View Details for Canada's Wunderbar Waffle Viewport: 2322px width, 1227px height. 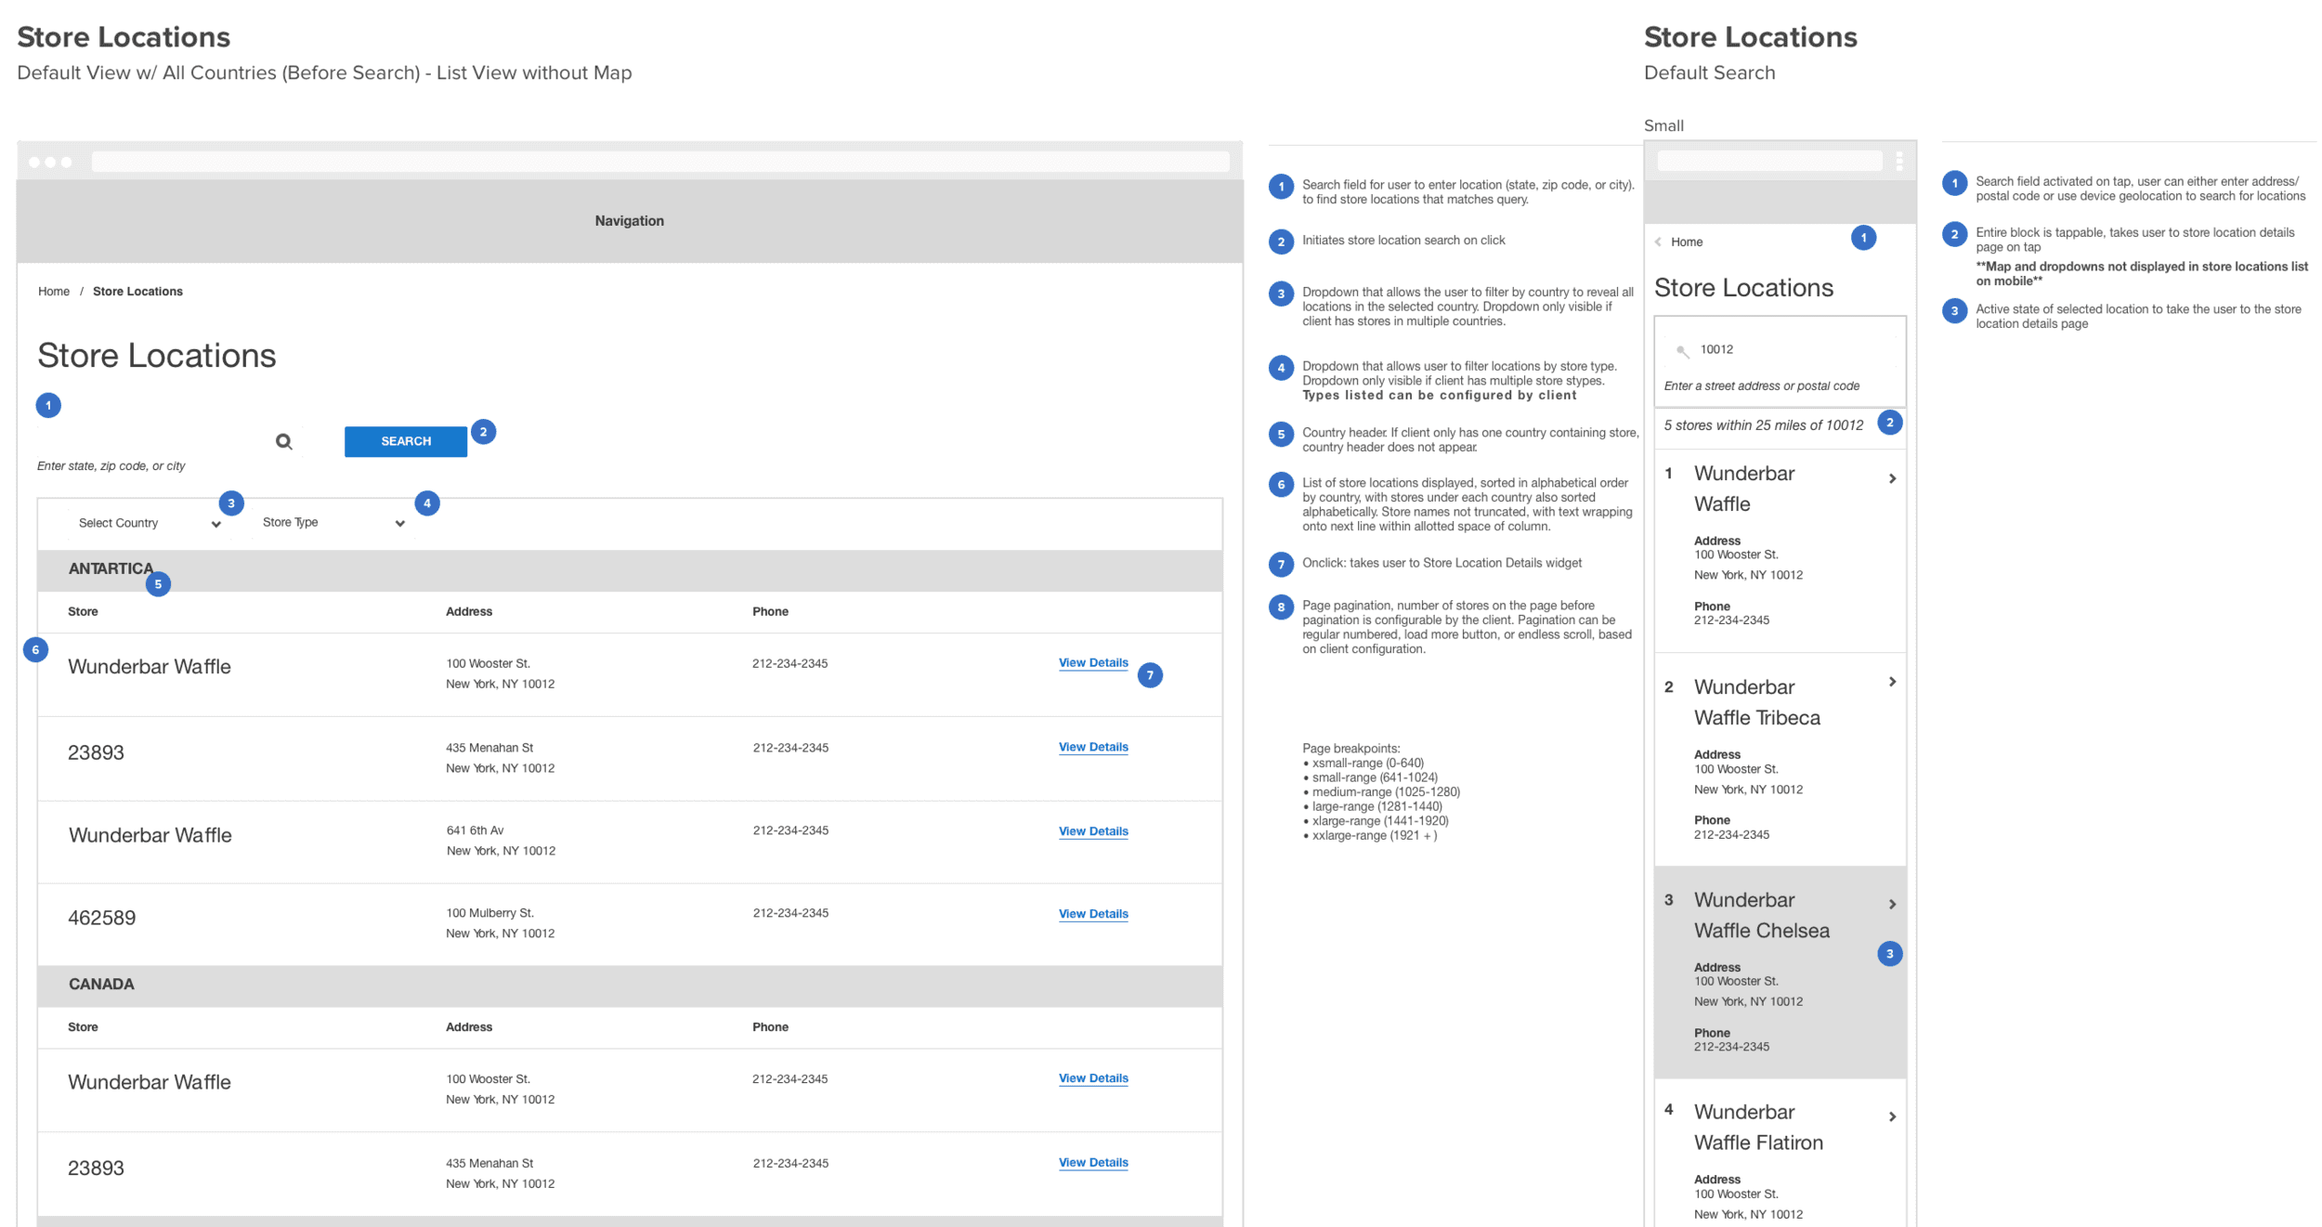pos(1093,1078)
